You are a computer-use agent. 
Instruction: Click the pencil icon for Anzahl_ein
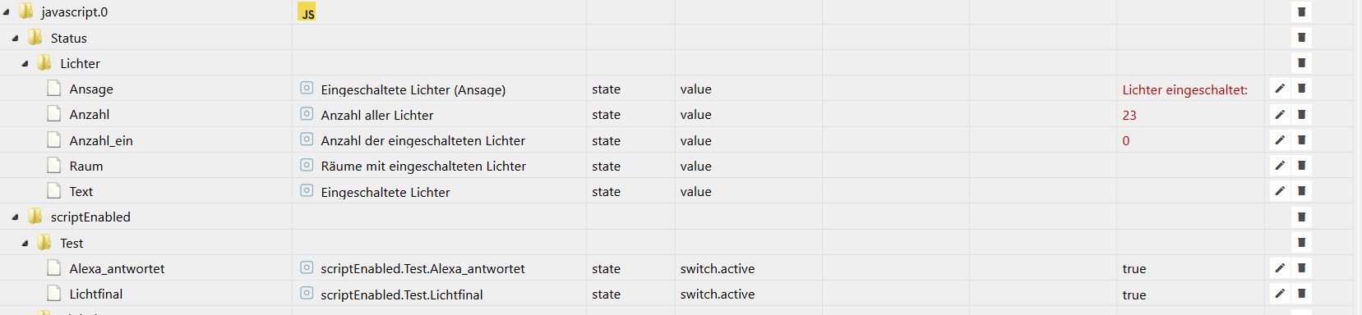coord(1280,140)
